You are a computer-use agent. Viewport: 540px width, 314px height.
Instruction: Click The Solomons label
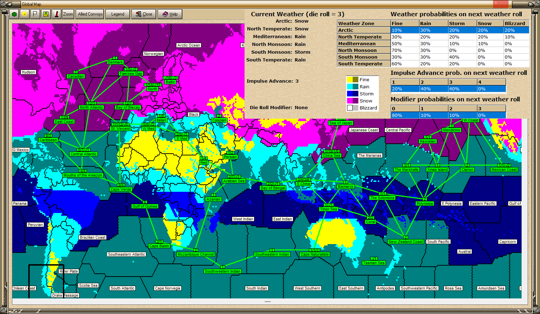click(382, 198)
